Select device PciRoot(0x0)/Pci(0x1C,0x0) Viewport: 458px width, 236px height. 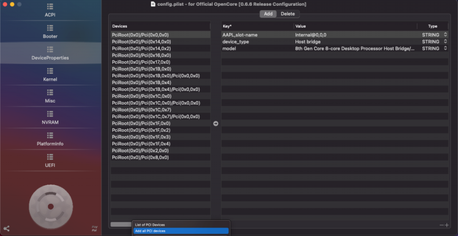160,96
